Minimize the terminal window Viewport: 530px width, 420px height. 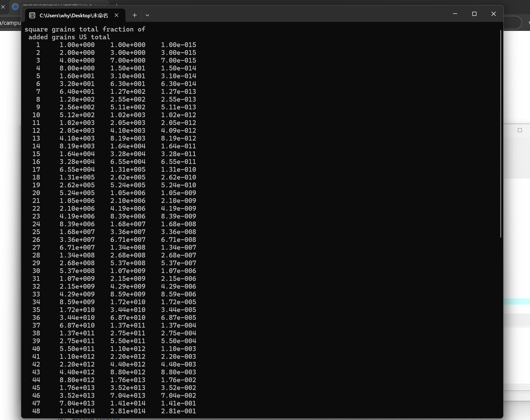coord(455,14)
